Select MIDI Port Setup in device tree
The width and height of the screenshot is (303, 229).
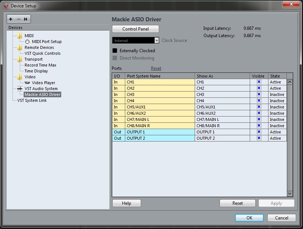(x=47, y=42)
